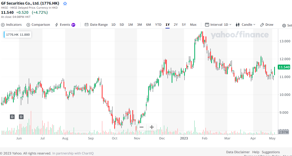Select the 1M range
This screenshot has height=156, width=292.
click(130, 24)
